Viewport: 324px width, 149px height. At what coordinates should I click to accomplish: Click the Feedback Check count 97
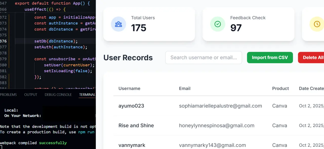(x=236, y=28)
